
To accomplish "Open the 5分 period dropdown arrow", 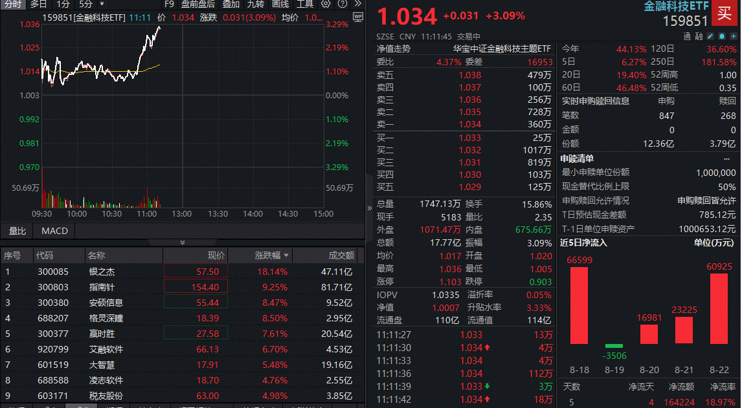I will coord(102,5).
